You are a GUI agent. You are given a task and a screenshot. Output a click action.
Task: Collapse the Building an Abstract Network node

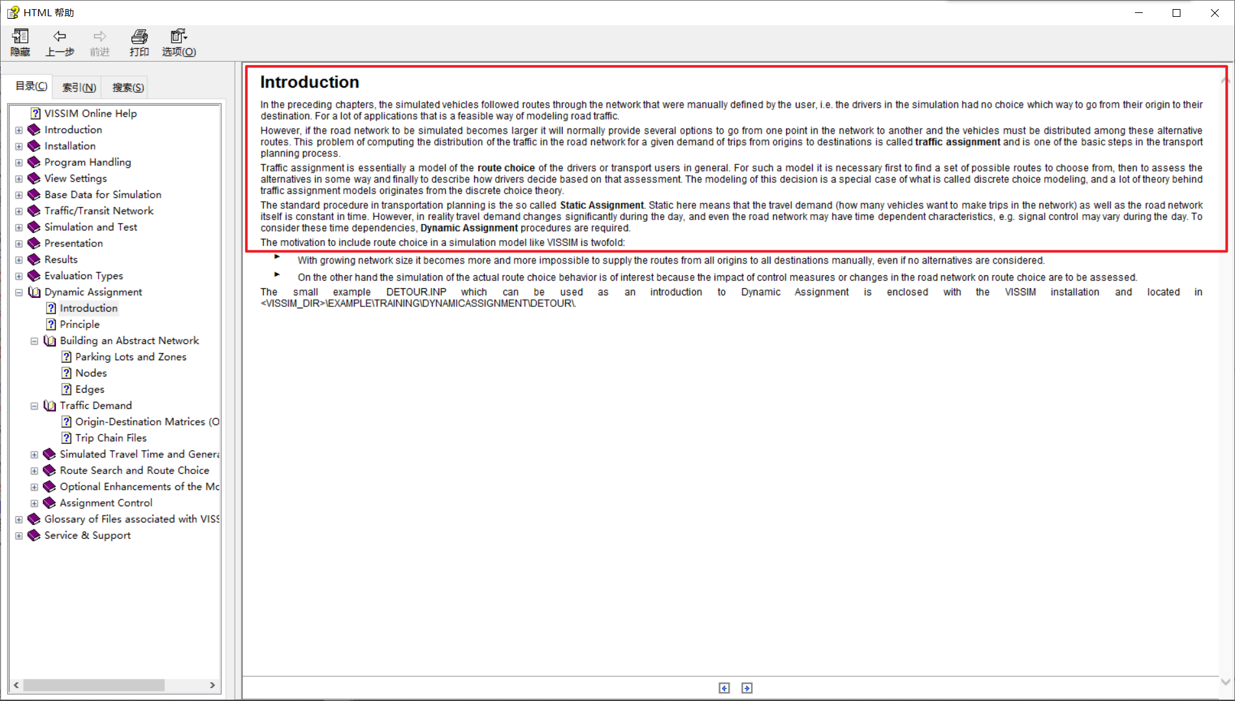34,341
